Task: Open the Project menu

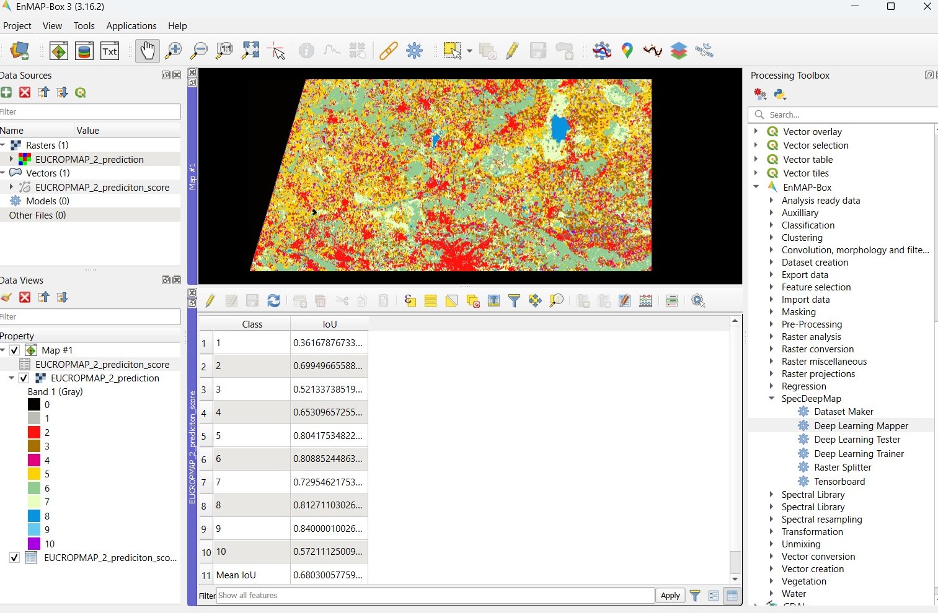Action: click(17, 26)
